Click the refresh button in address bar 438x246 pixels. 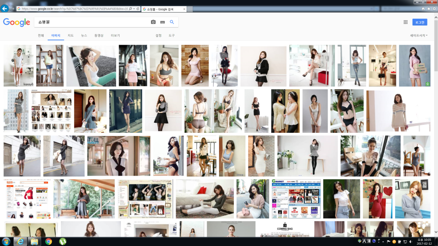click(138, 9)
